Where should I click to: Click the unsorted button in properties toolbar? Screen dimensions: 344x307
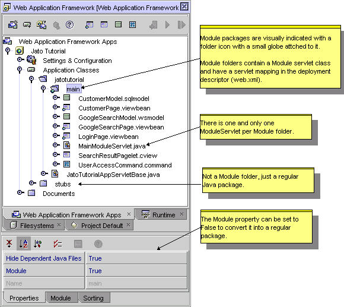click(9, 243)
